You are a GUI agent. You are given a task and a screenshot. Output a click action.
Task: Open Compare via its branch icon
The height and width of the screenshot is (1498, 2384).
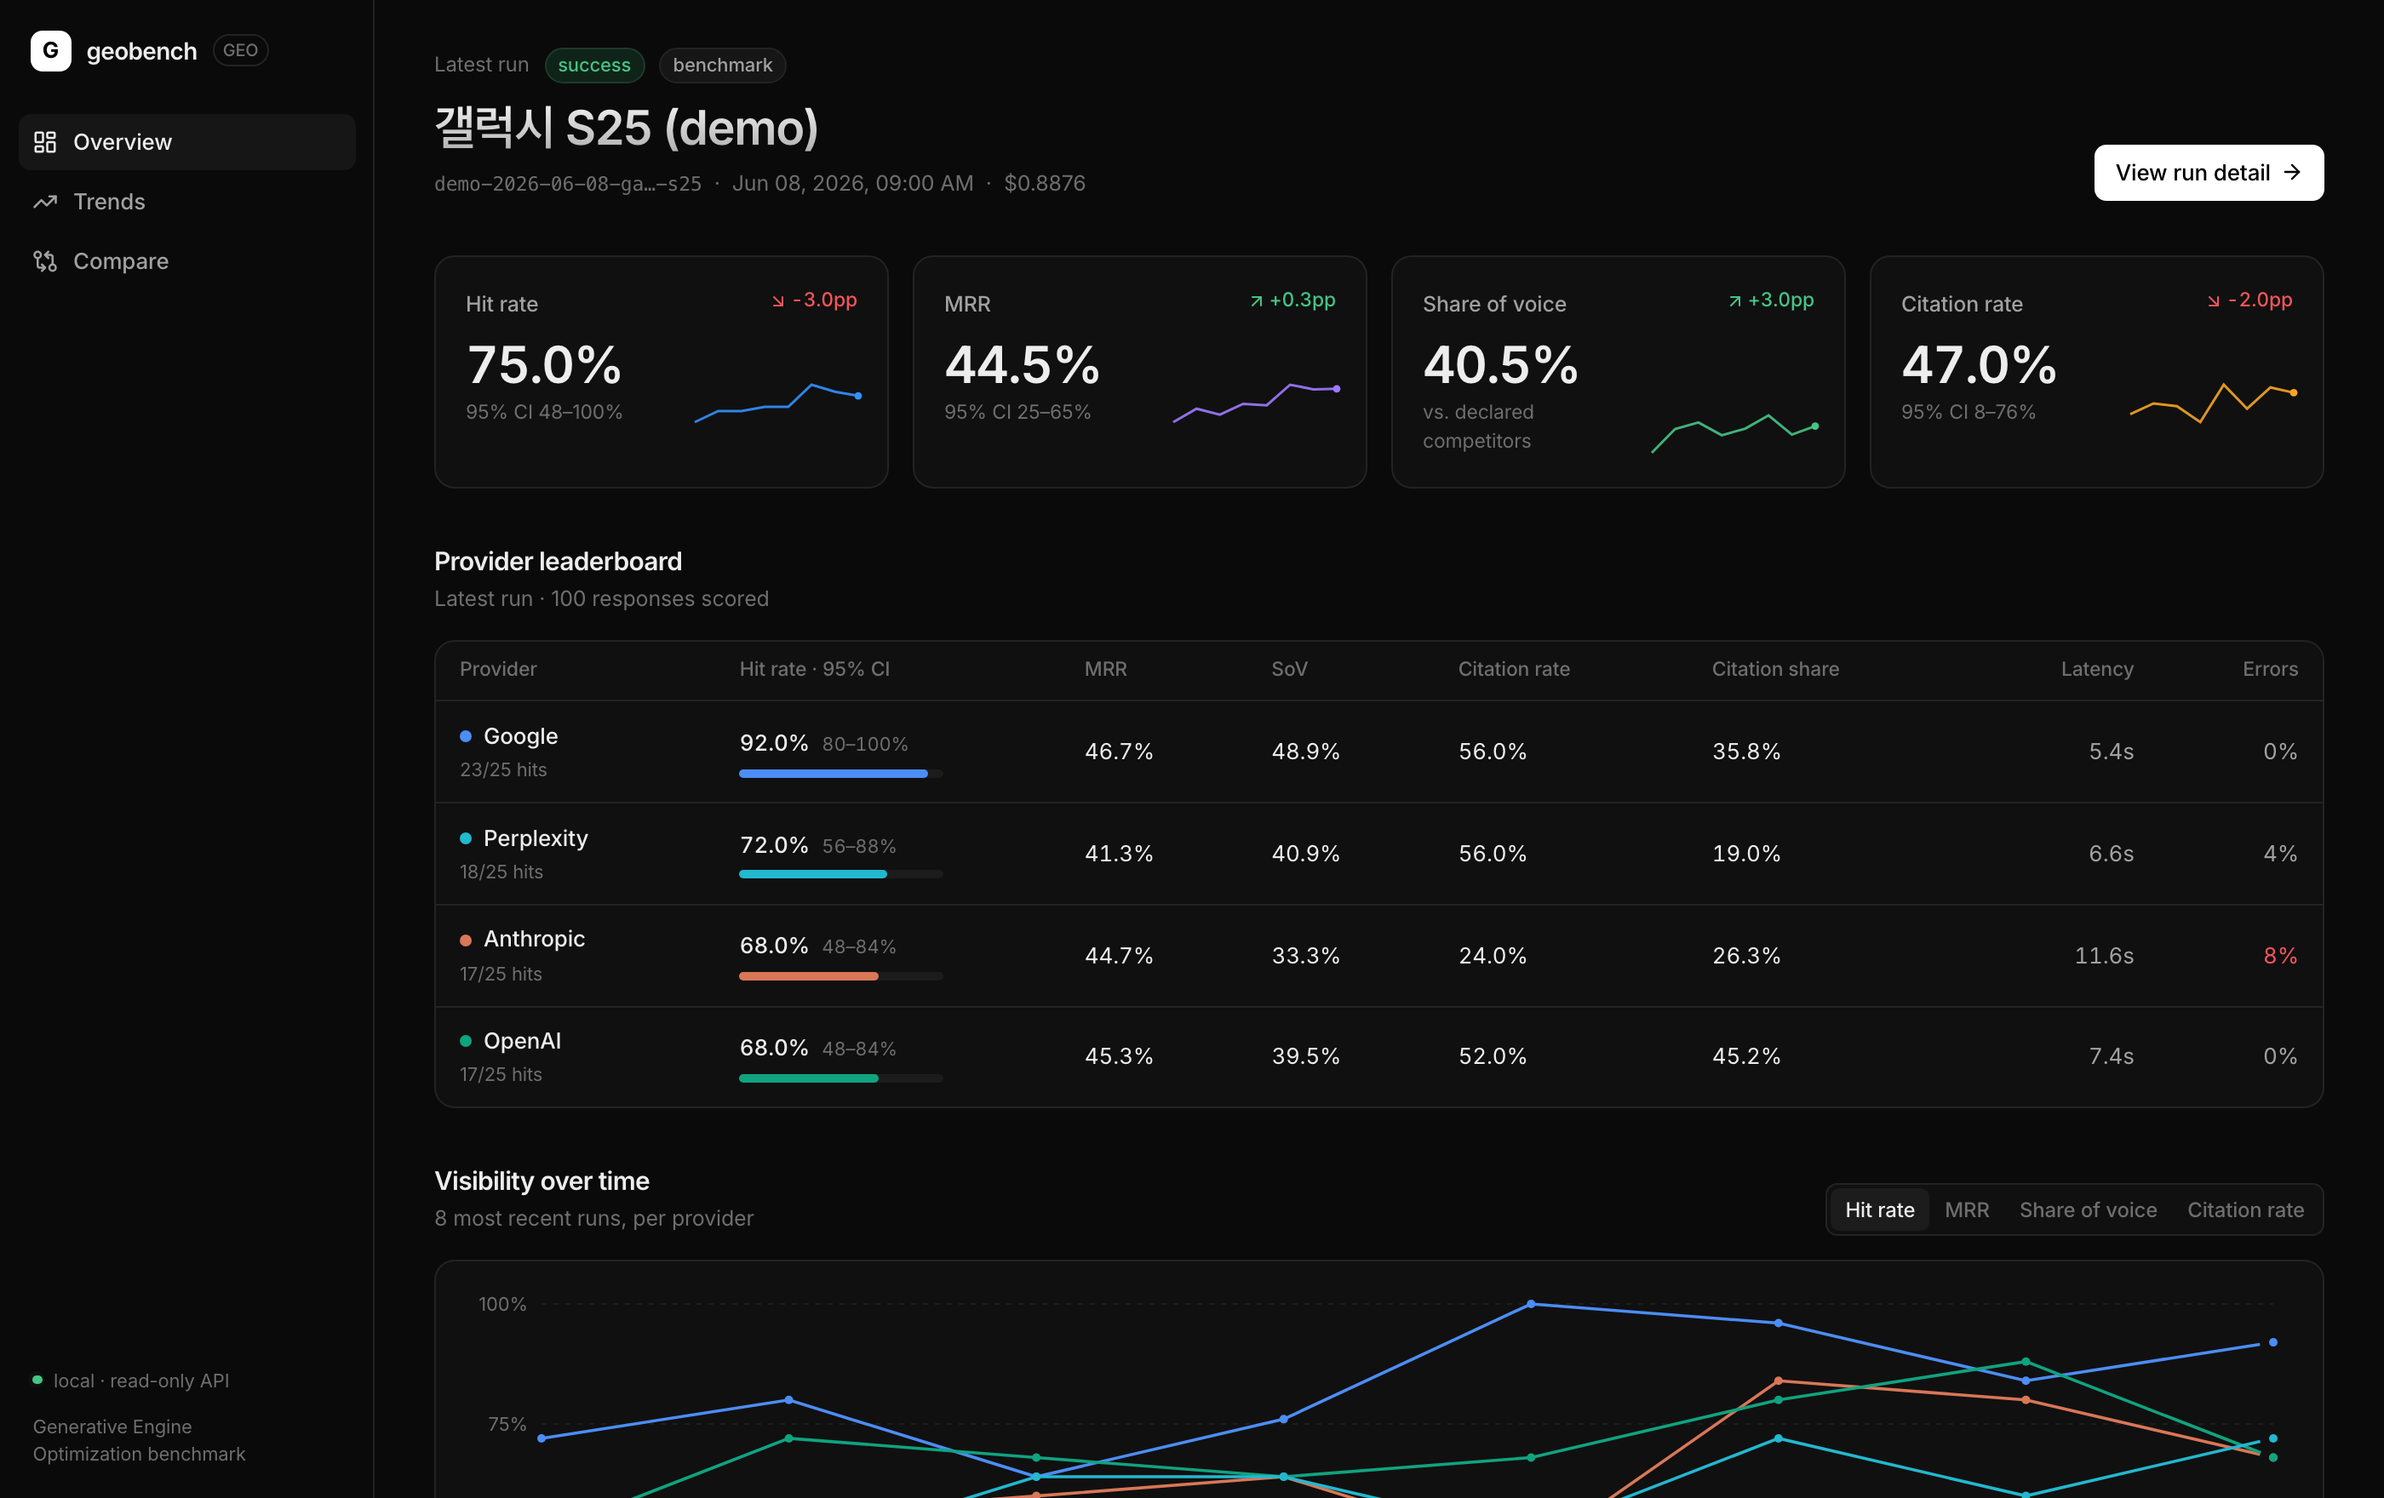44,261
